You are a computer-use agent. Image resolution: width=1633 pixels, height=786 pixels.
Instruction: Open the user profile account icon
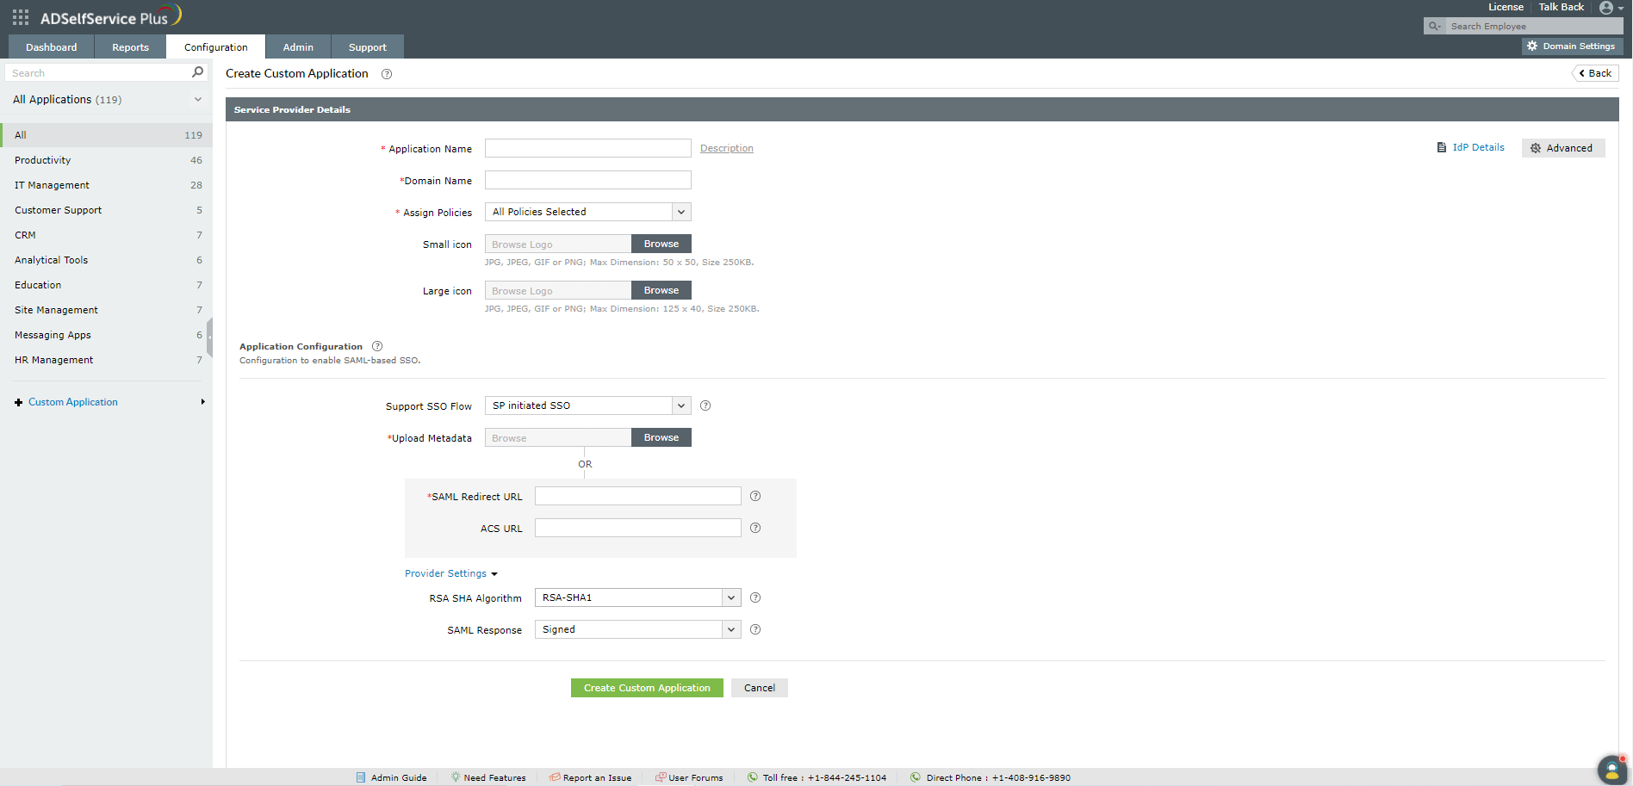click(x=1605, y=8)
